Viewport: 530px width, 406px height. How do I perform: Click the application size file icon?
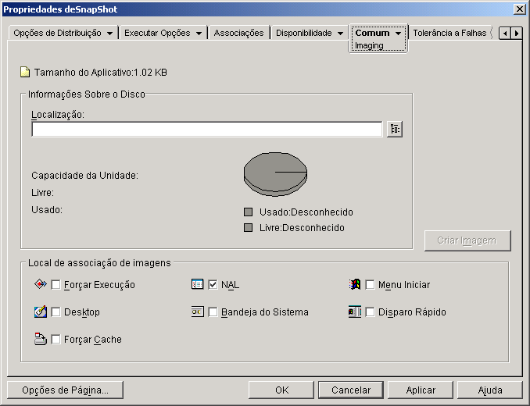[25, 73]
